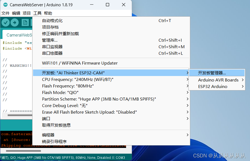
Task: Open the 文件 menu
Action: pyautogui.click(x=5, y=13)
